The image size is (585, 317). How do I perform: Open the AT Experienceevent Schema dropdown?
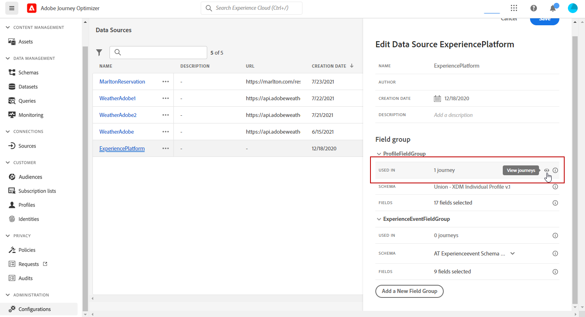513,253
